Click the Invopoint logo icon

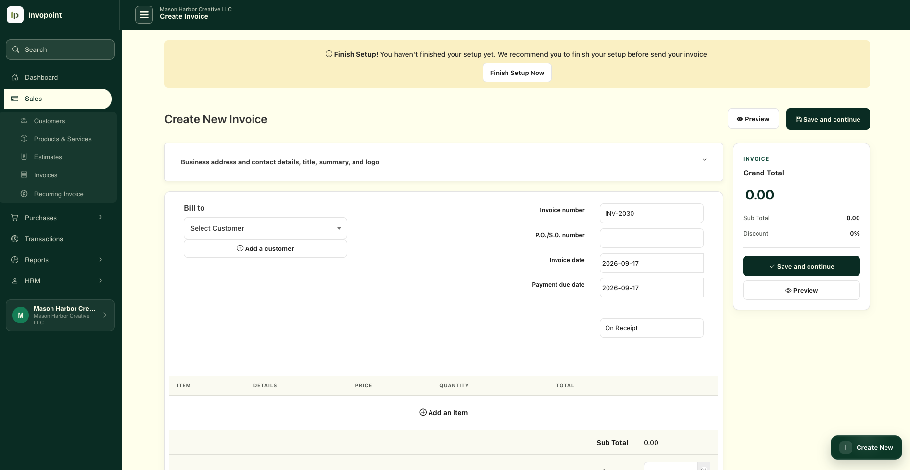point(15,15)
